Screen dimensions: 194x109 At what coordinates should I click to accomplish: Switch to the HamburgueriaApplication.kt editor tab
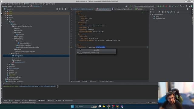point(122,9)
